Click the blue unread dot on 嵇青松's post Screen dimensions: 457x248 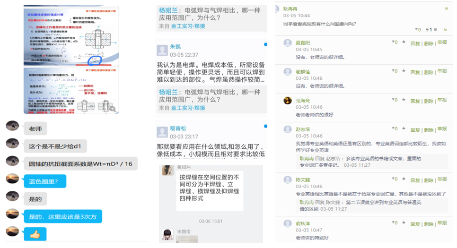[265, 126]
